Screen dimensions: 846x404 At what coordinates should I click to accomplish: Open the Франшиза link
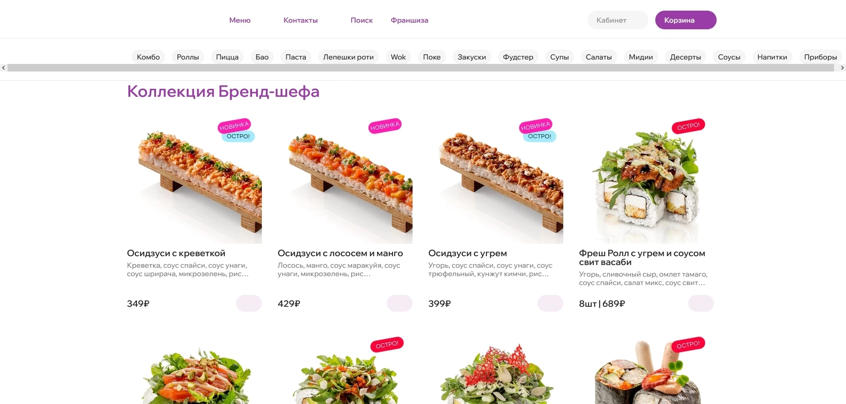tap(409, 20)
